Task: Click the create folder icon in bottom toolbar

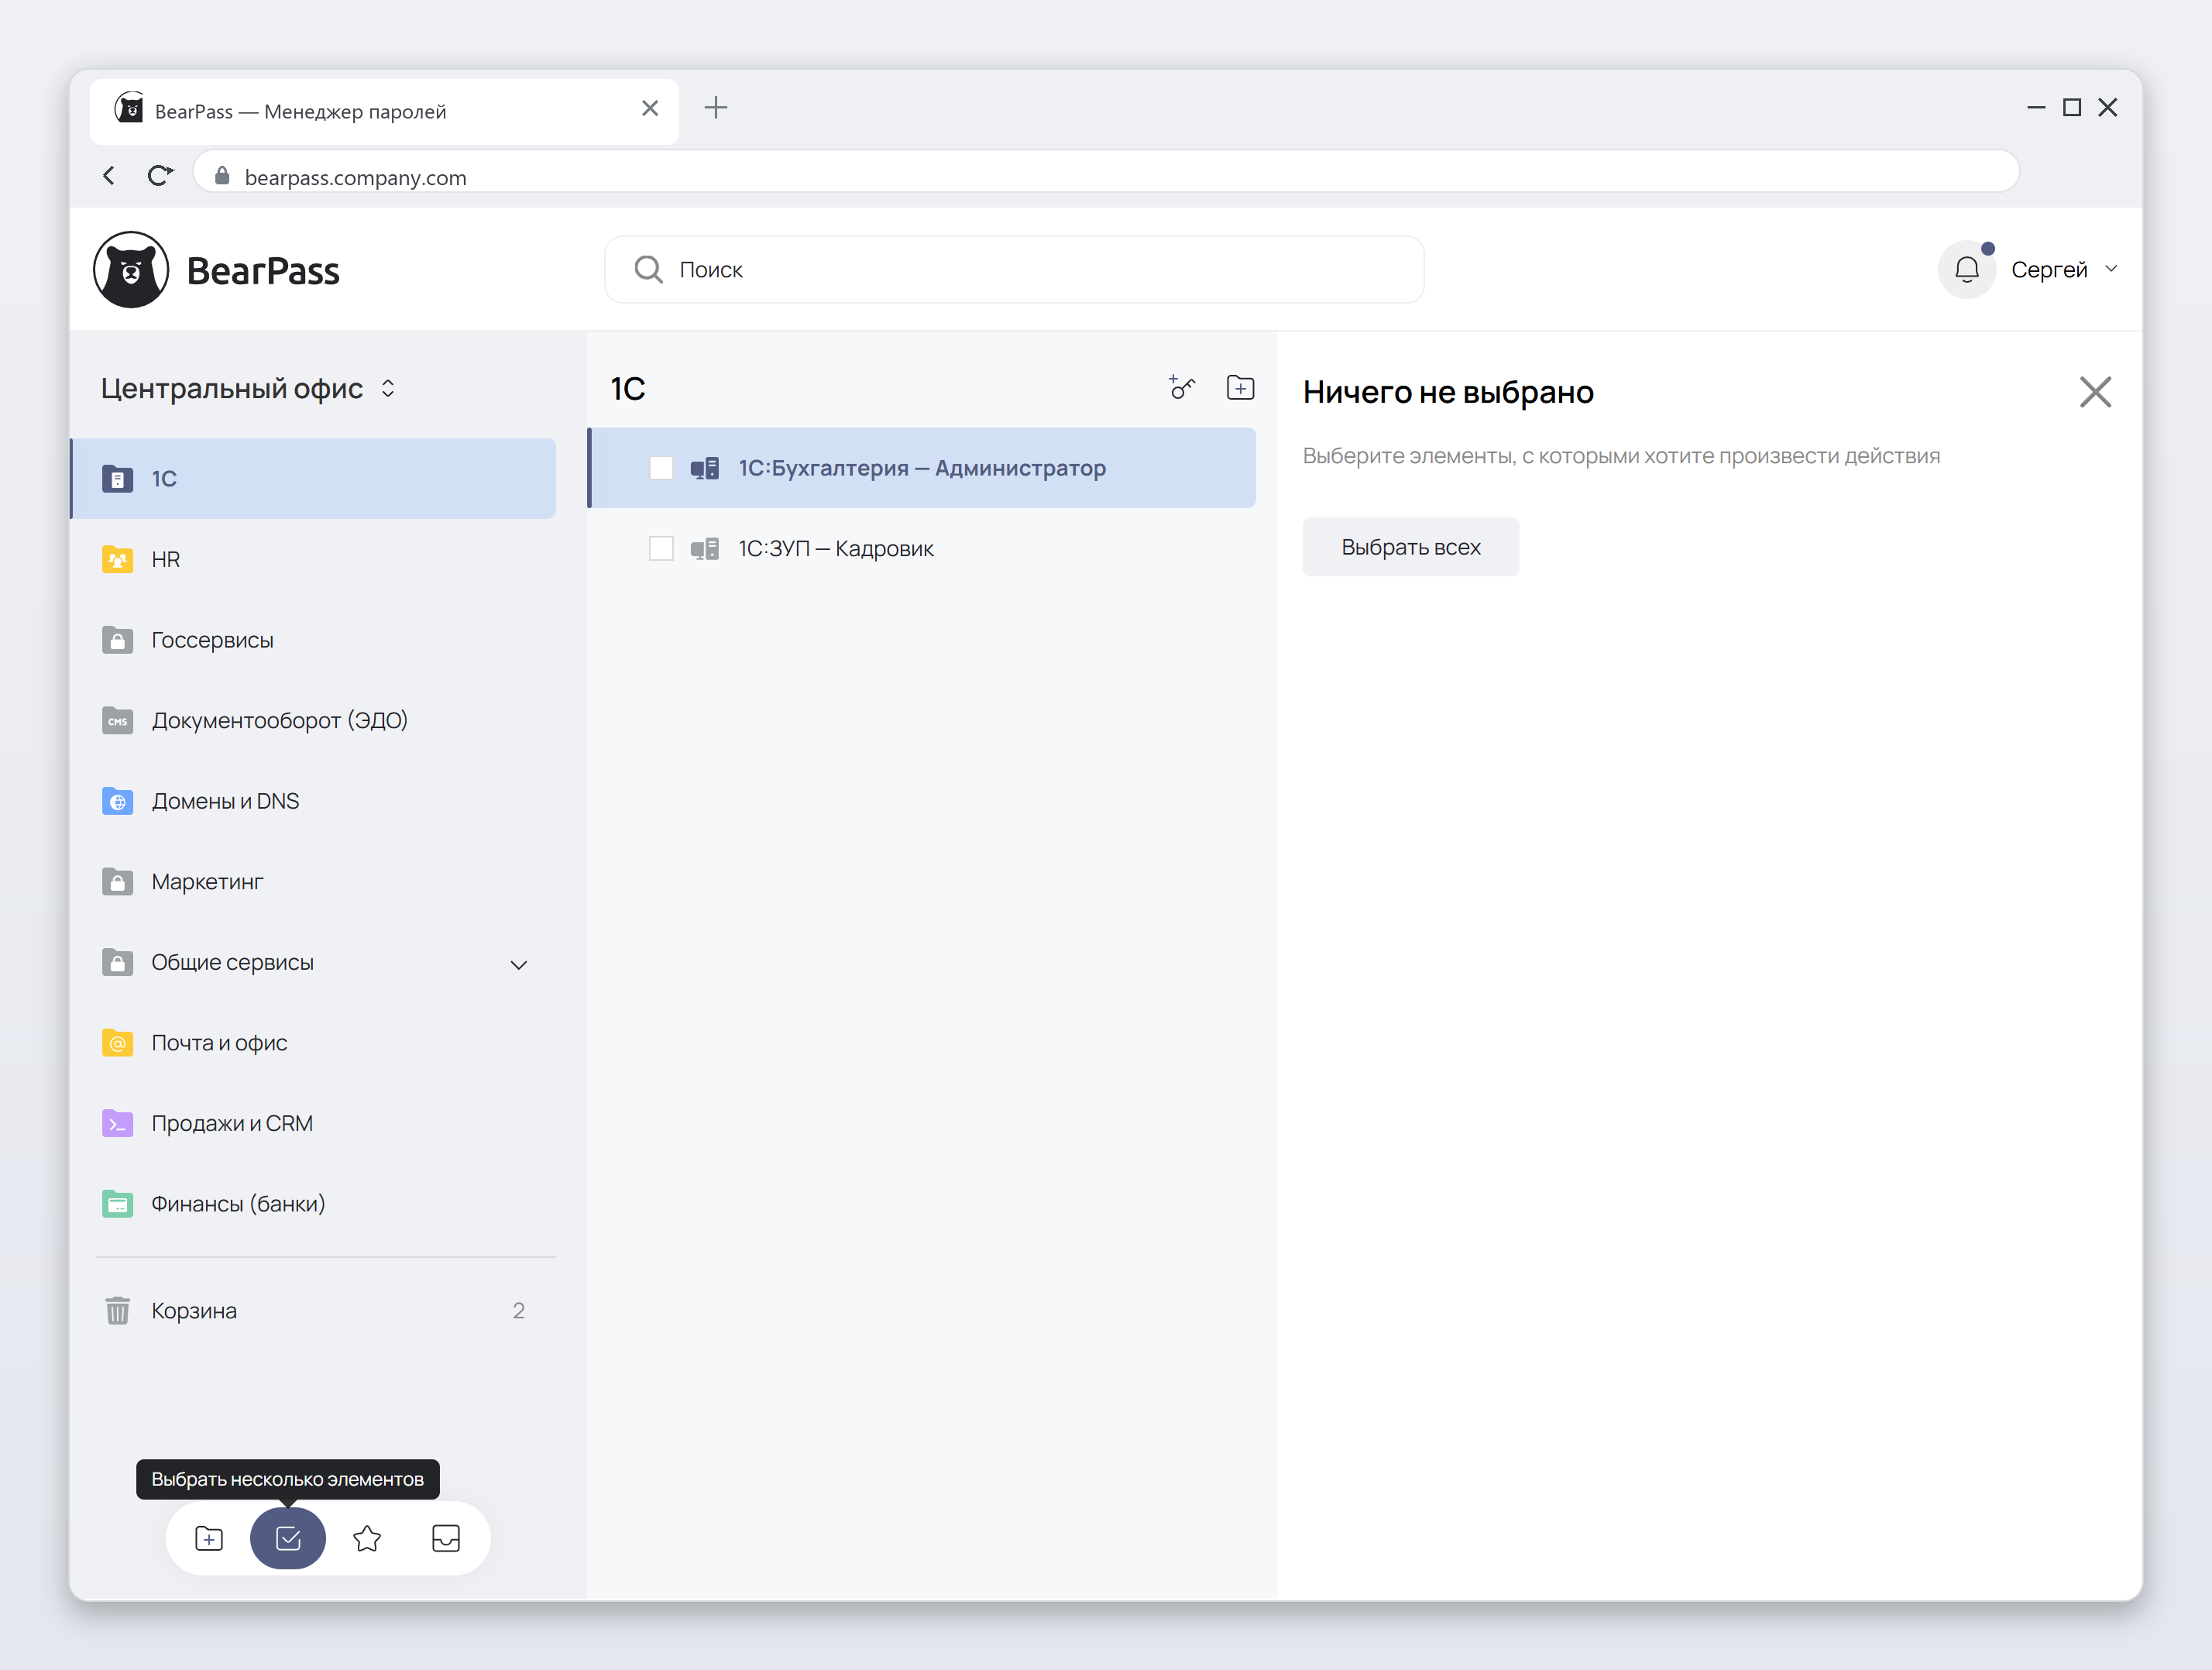Action: click(209, 1538)
